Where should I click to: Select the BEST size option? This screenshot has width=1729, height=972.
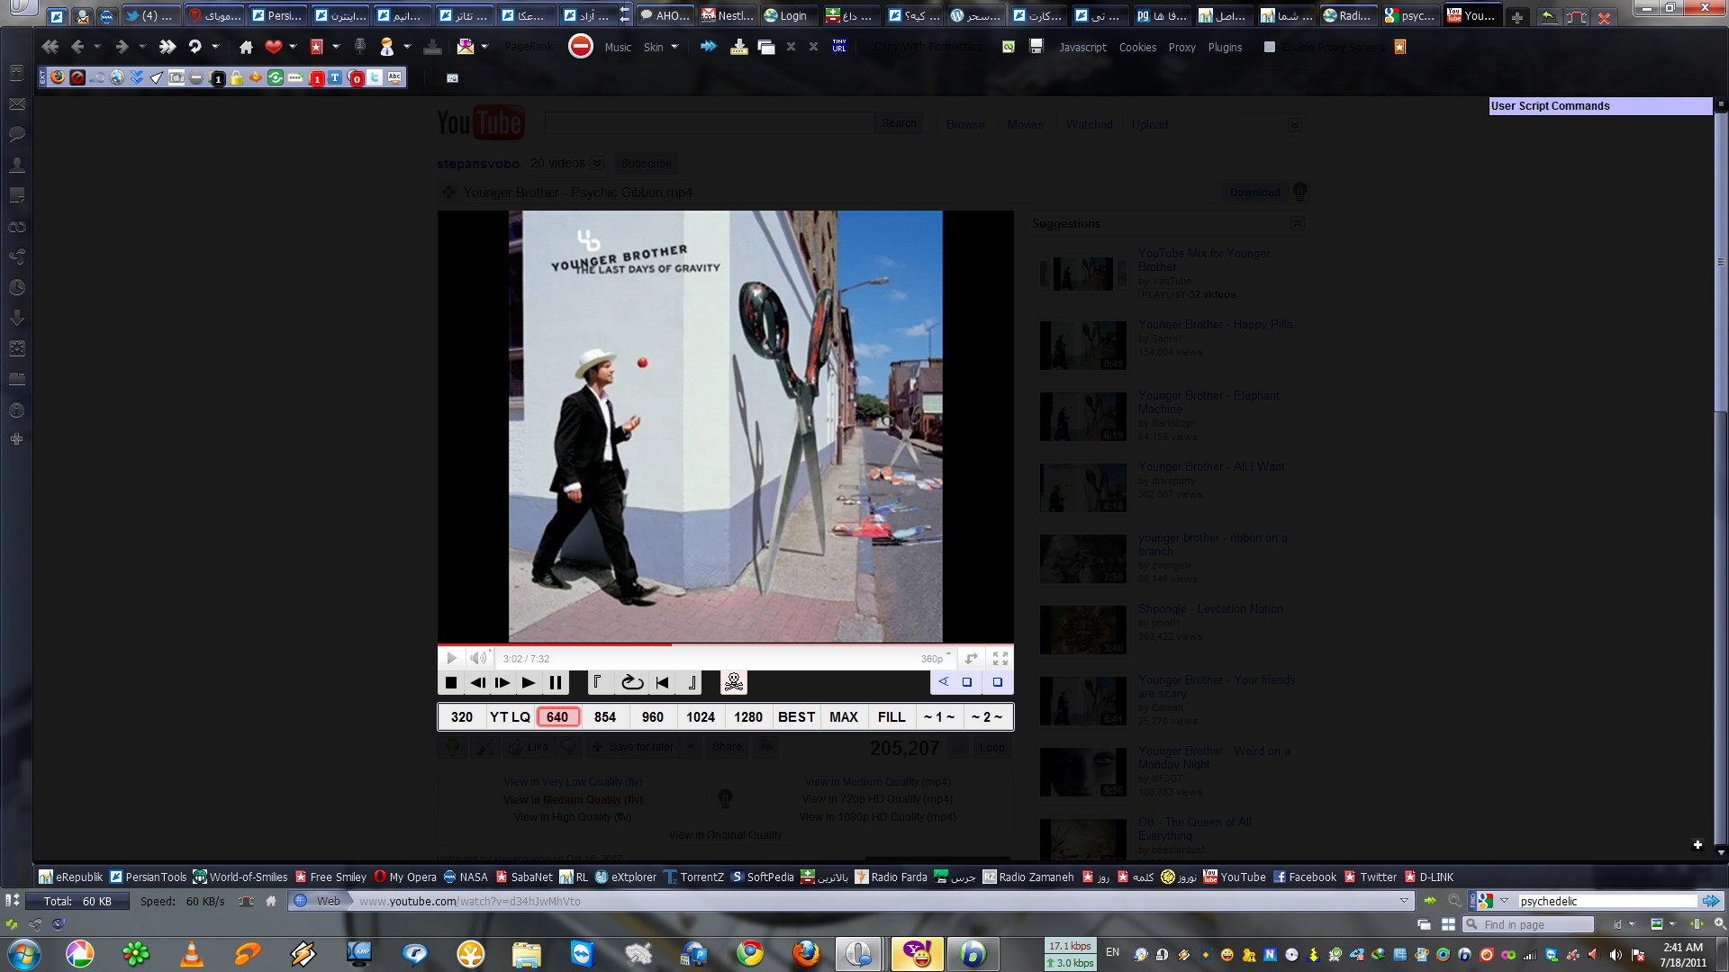point(796,717)
